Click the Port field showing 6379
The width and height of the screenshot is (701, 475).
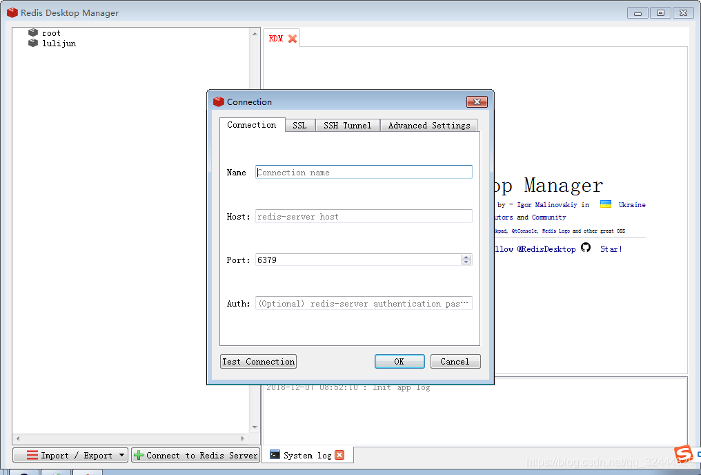358,260
